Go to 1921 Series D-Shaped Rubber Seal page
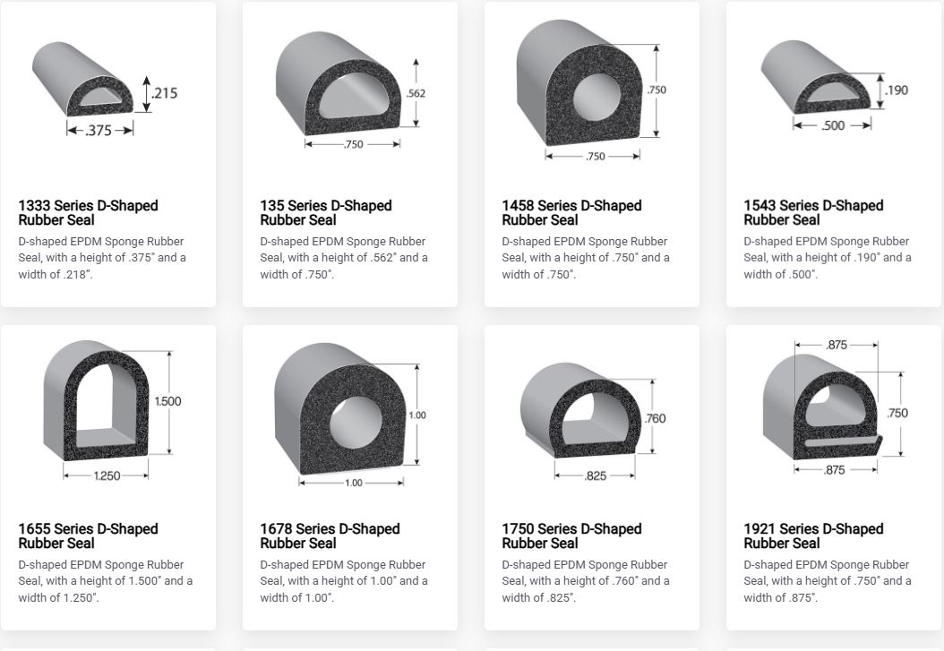The height and width of the screenshot is (651, 944). [x=813, y=536]
